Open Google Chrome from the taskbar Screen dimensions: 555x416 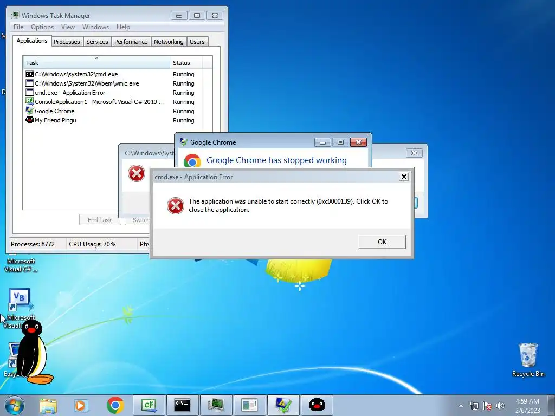[115, 405]
